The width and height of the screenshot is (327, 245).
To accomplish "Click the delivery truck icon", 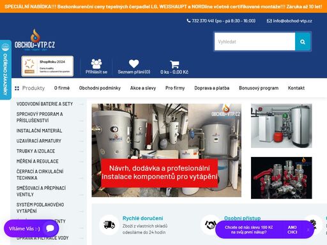I will (109, 225).
